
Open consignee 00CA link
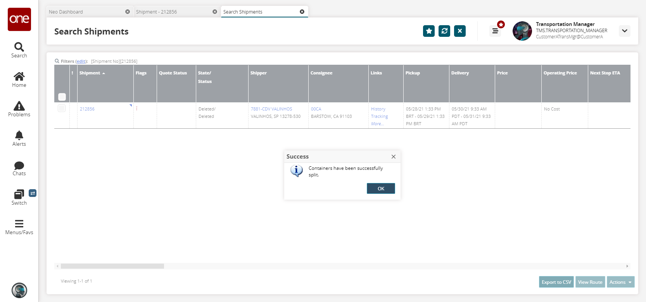pyautogui.click(x=316, y=109)
